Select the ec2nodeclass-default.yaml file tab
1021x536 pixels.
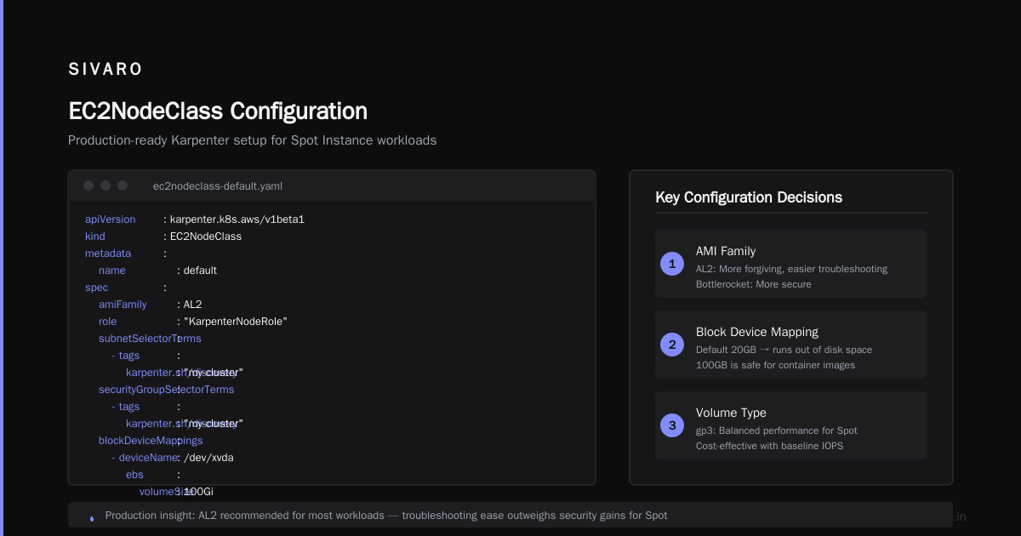tap(218, 185)
